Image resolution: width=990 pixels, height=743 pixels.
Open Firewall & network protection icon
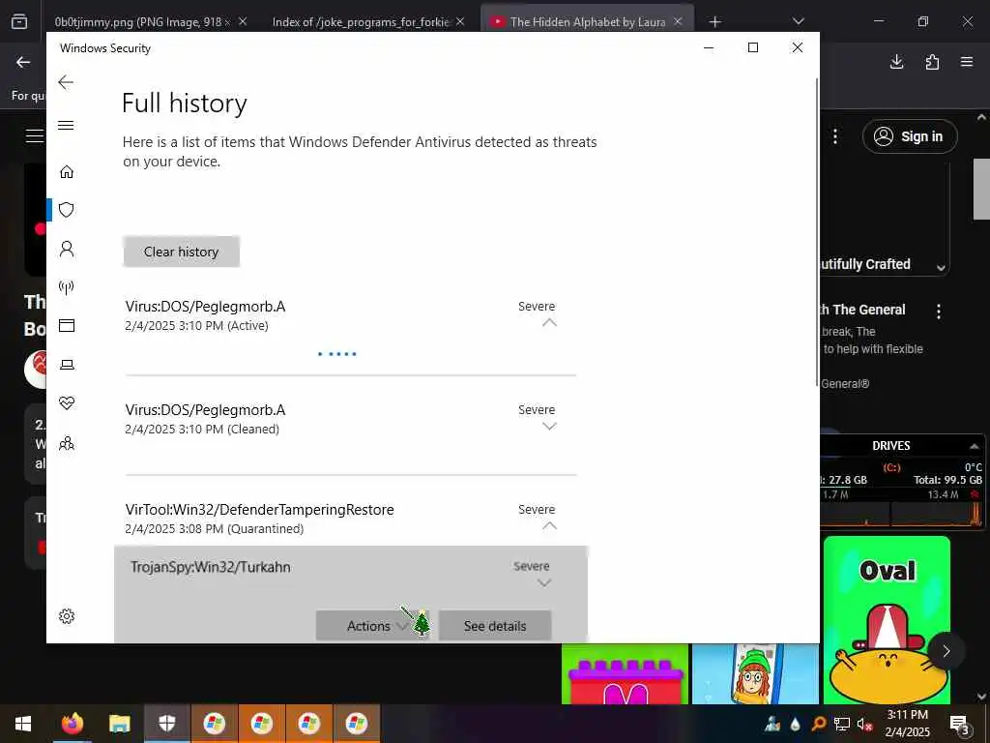pyautogui.click(x=67, y=287)
